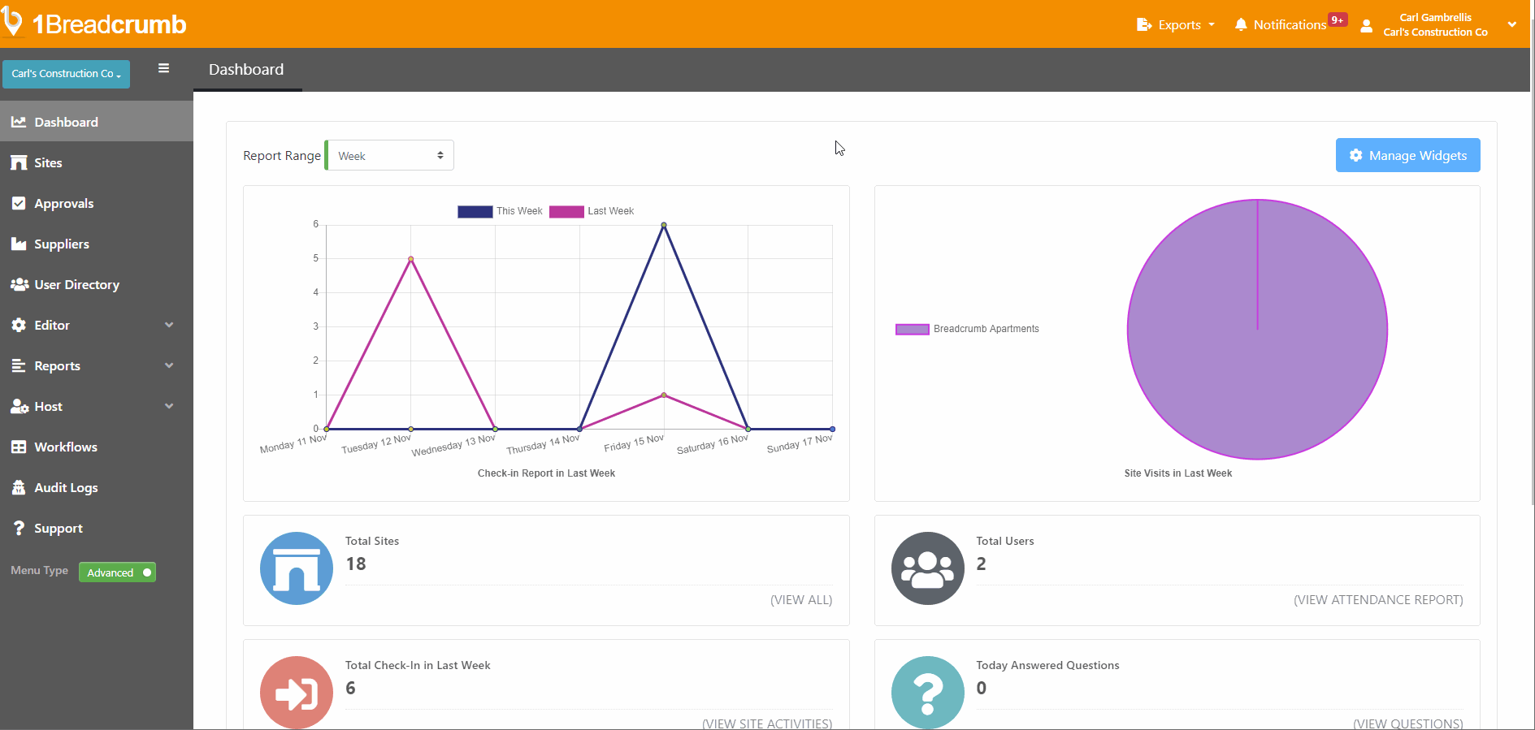This screenshot has width=1535, height=730.
Task: Click the Total Users group icon
Action: pyautogui.click(x=927, y=568)
